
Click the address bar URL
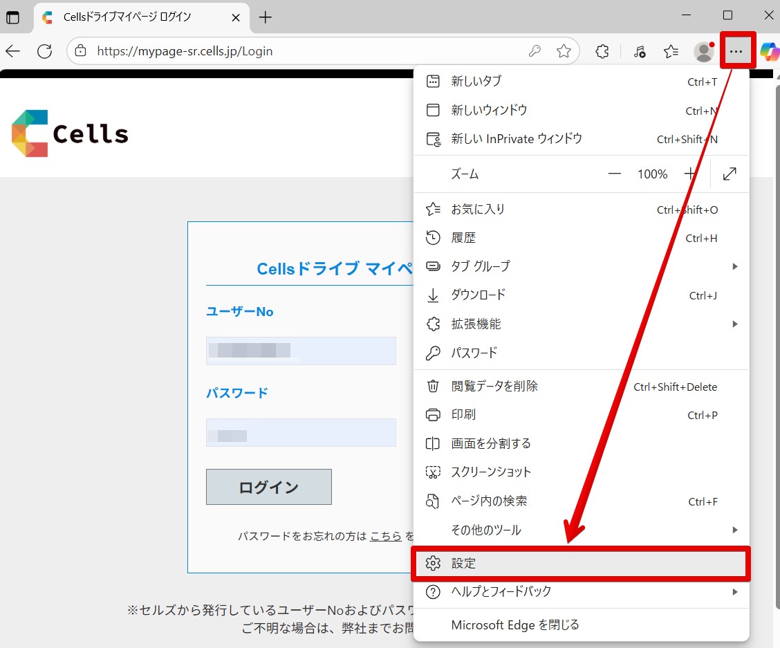[x=185, y=50]
